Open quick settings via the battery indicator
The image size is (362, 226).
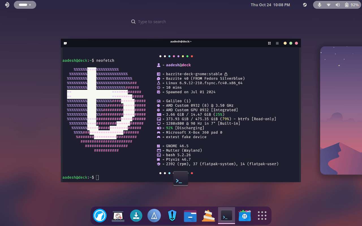point(347,5)
